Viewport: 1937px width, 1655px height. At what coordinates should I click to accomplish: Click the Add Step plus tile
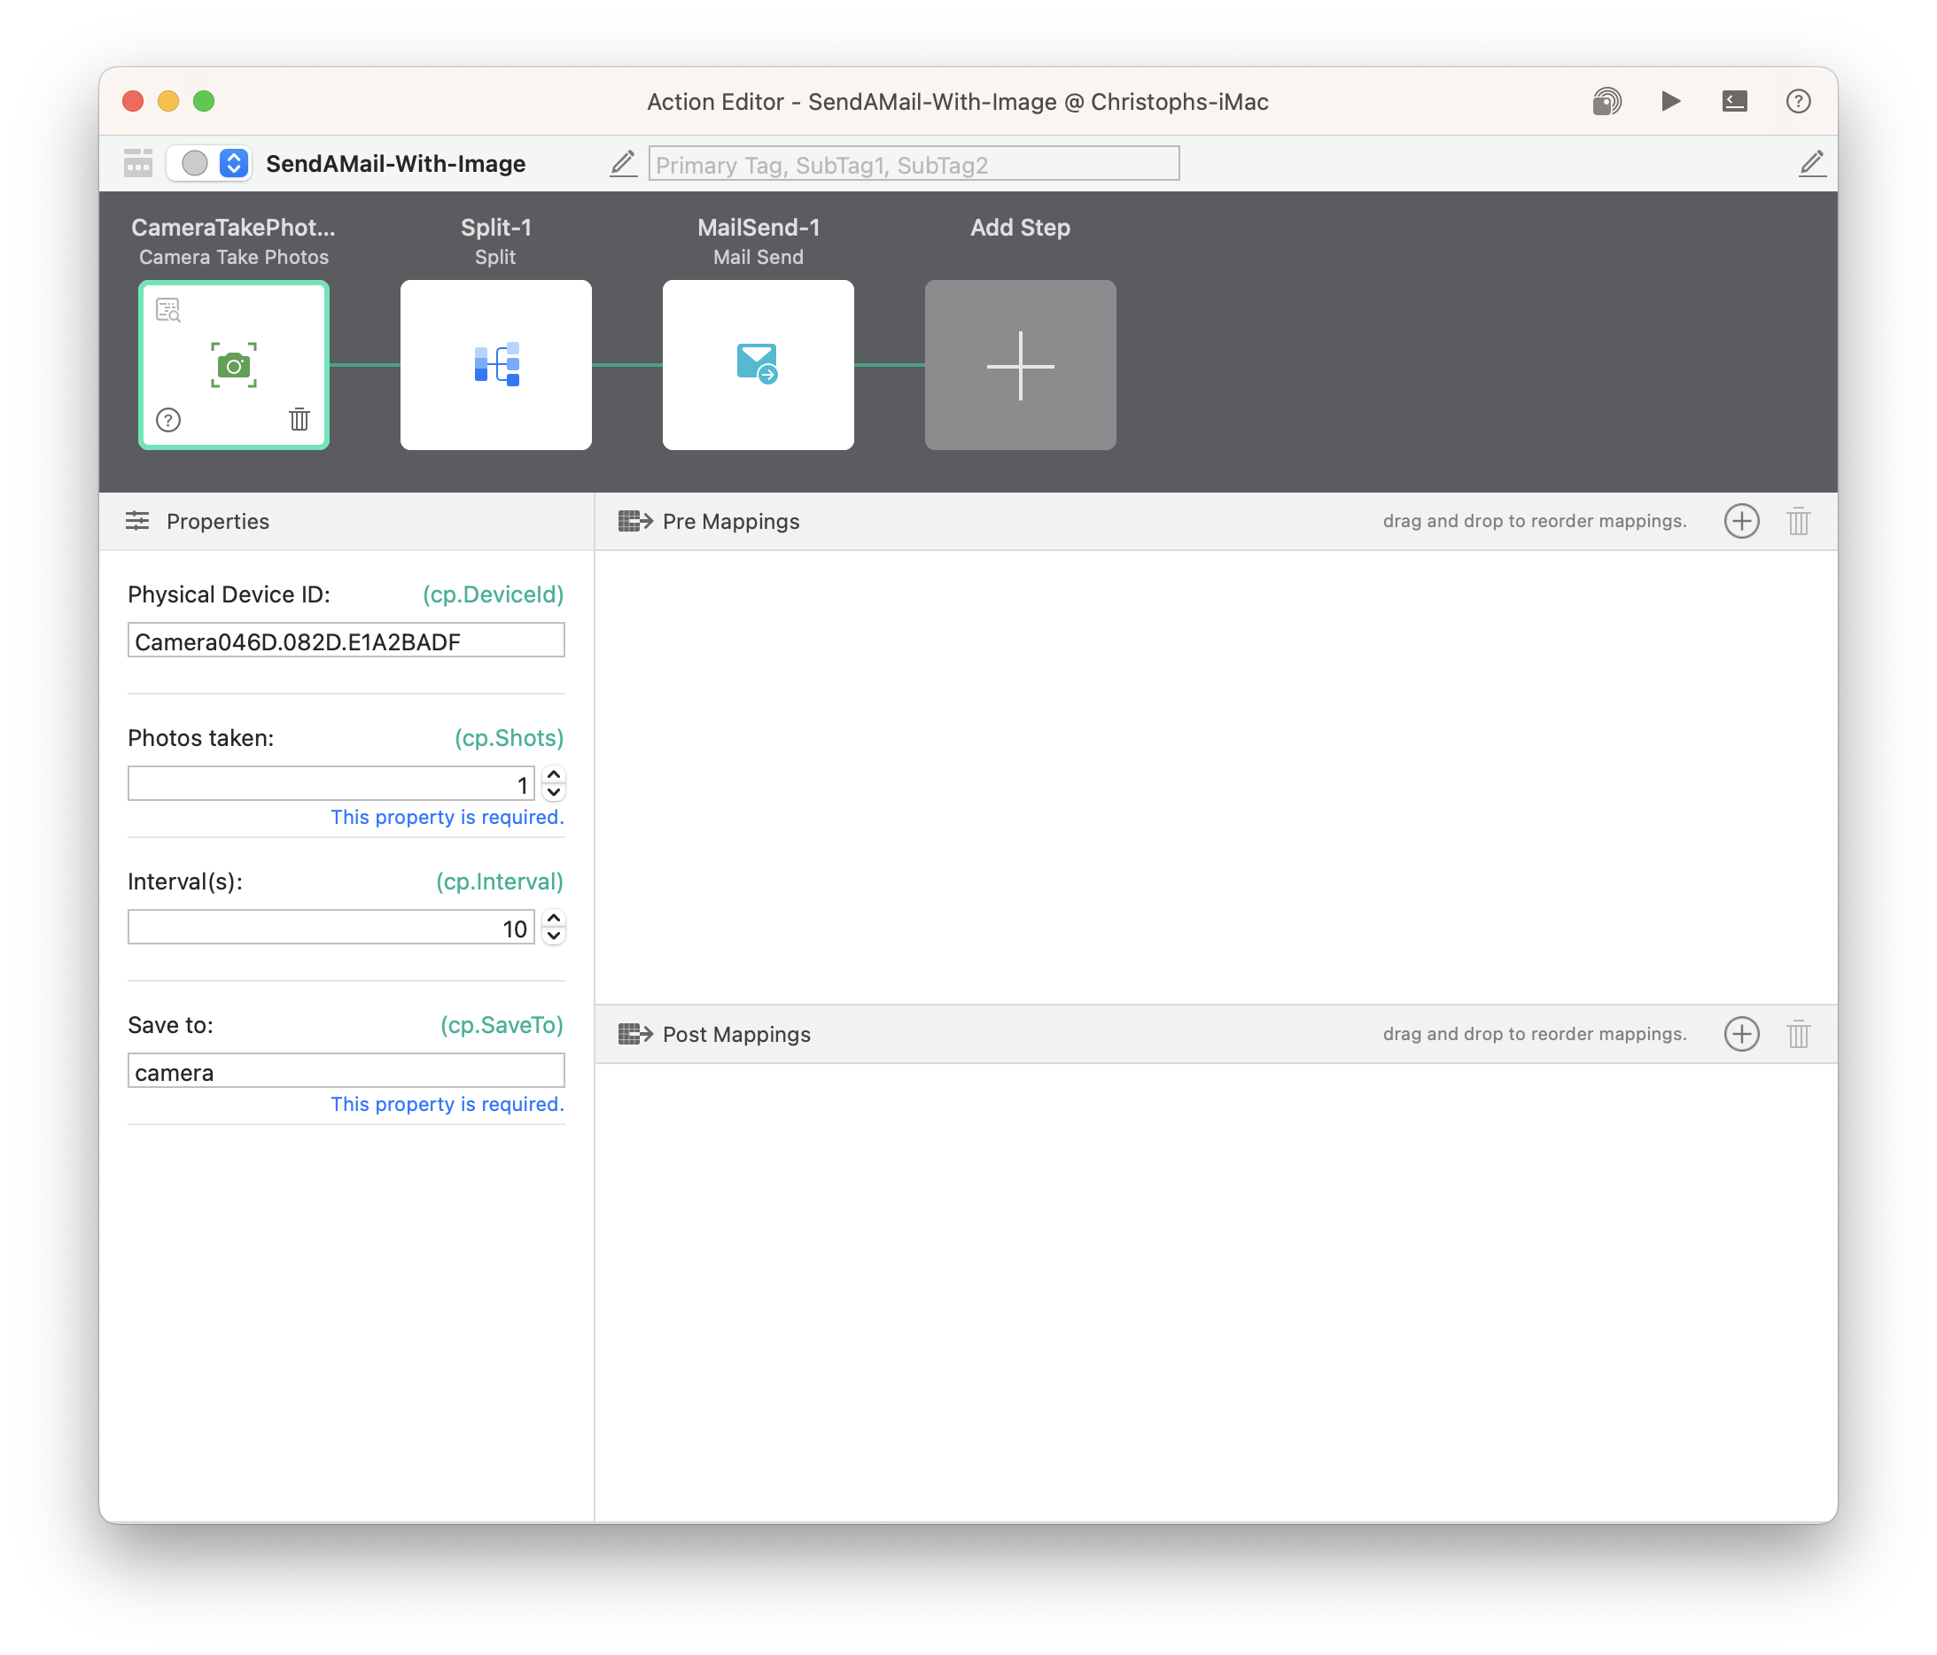[1020, 364]
